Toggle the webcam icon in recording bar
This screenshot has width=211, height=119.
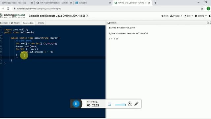tap(130, 103)
